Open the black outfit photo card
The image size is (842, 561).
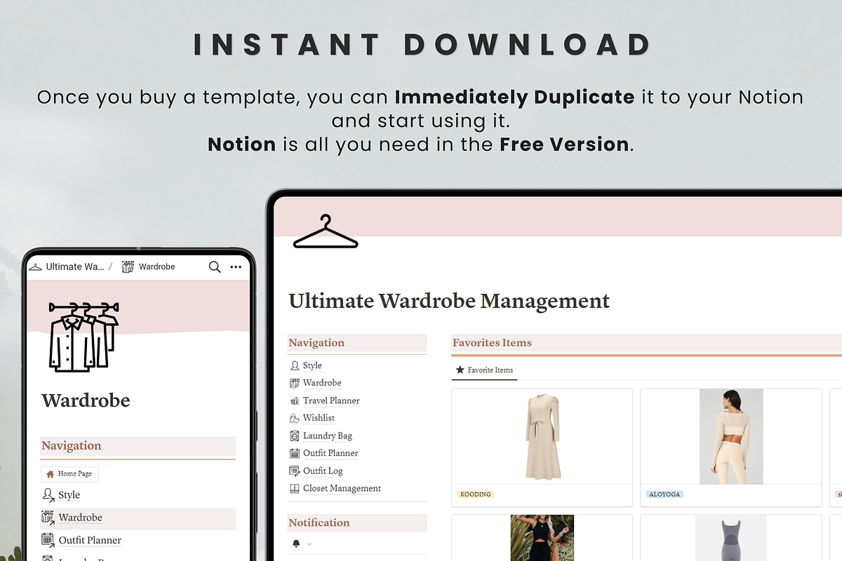point(542,538)
